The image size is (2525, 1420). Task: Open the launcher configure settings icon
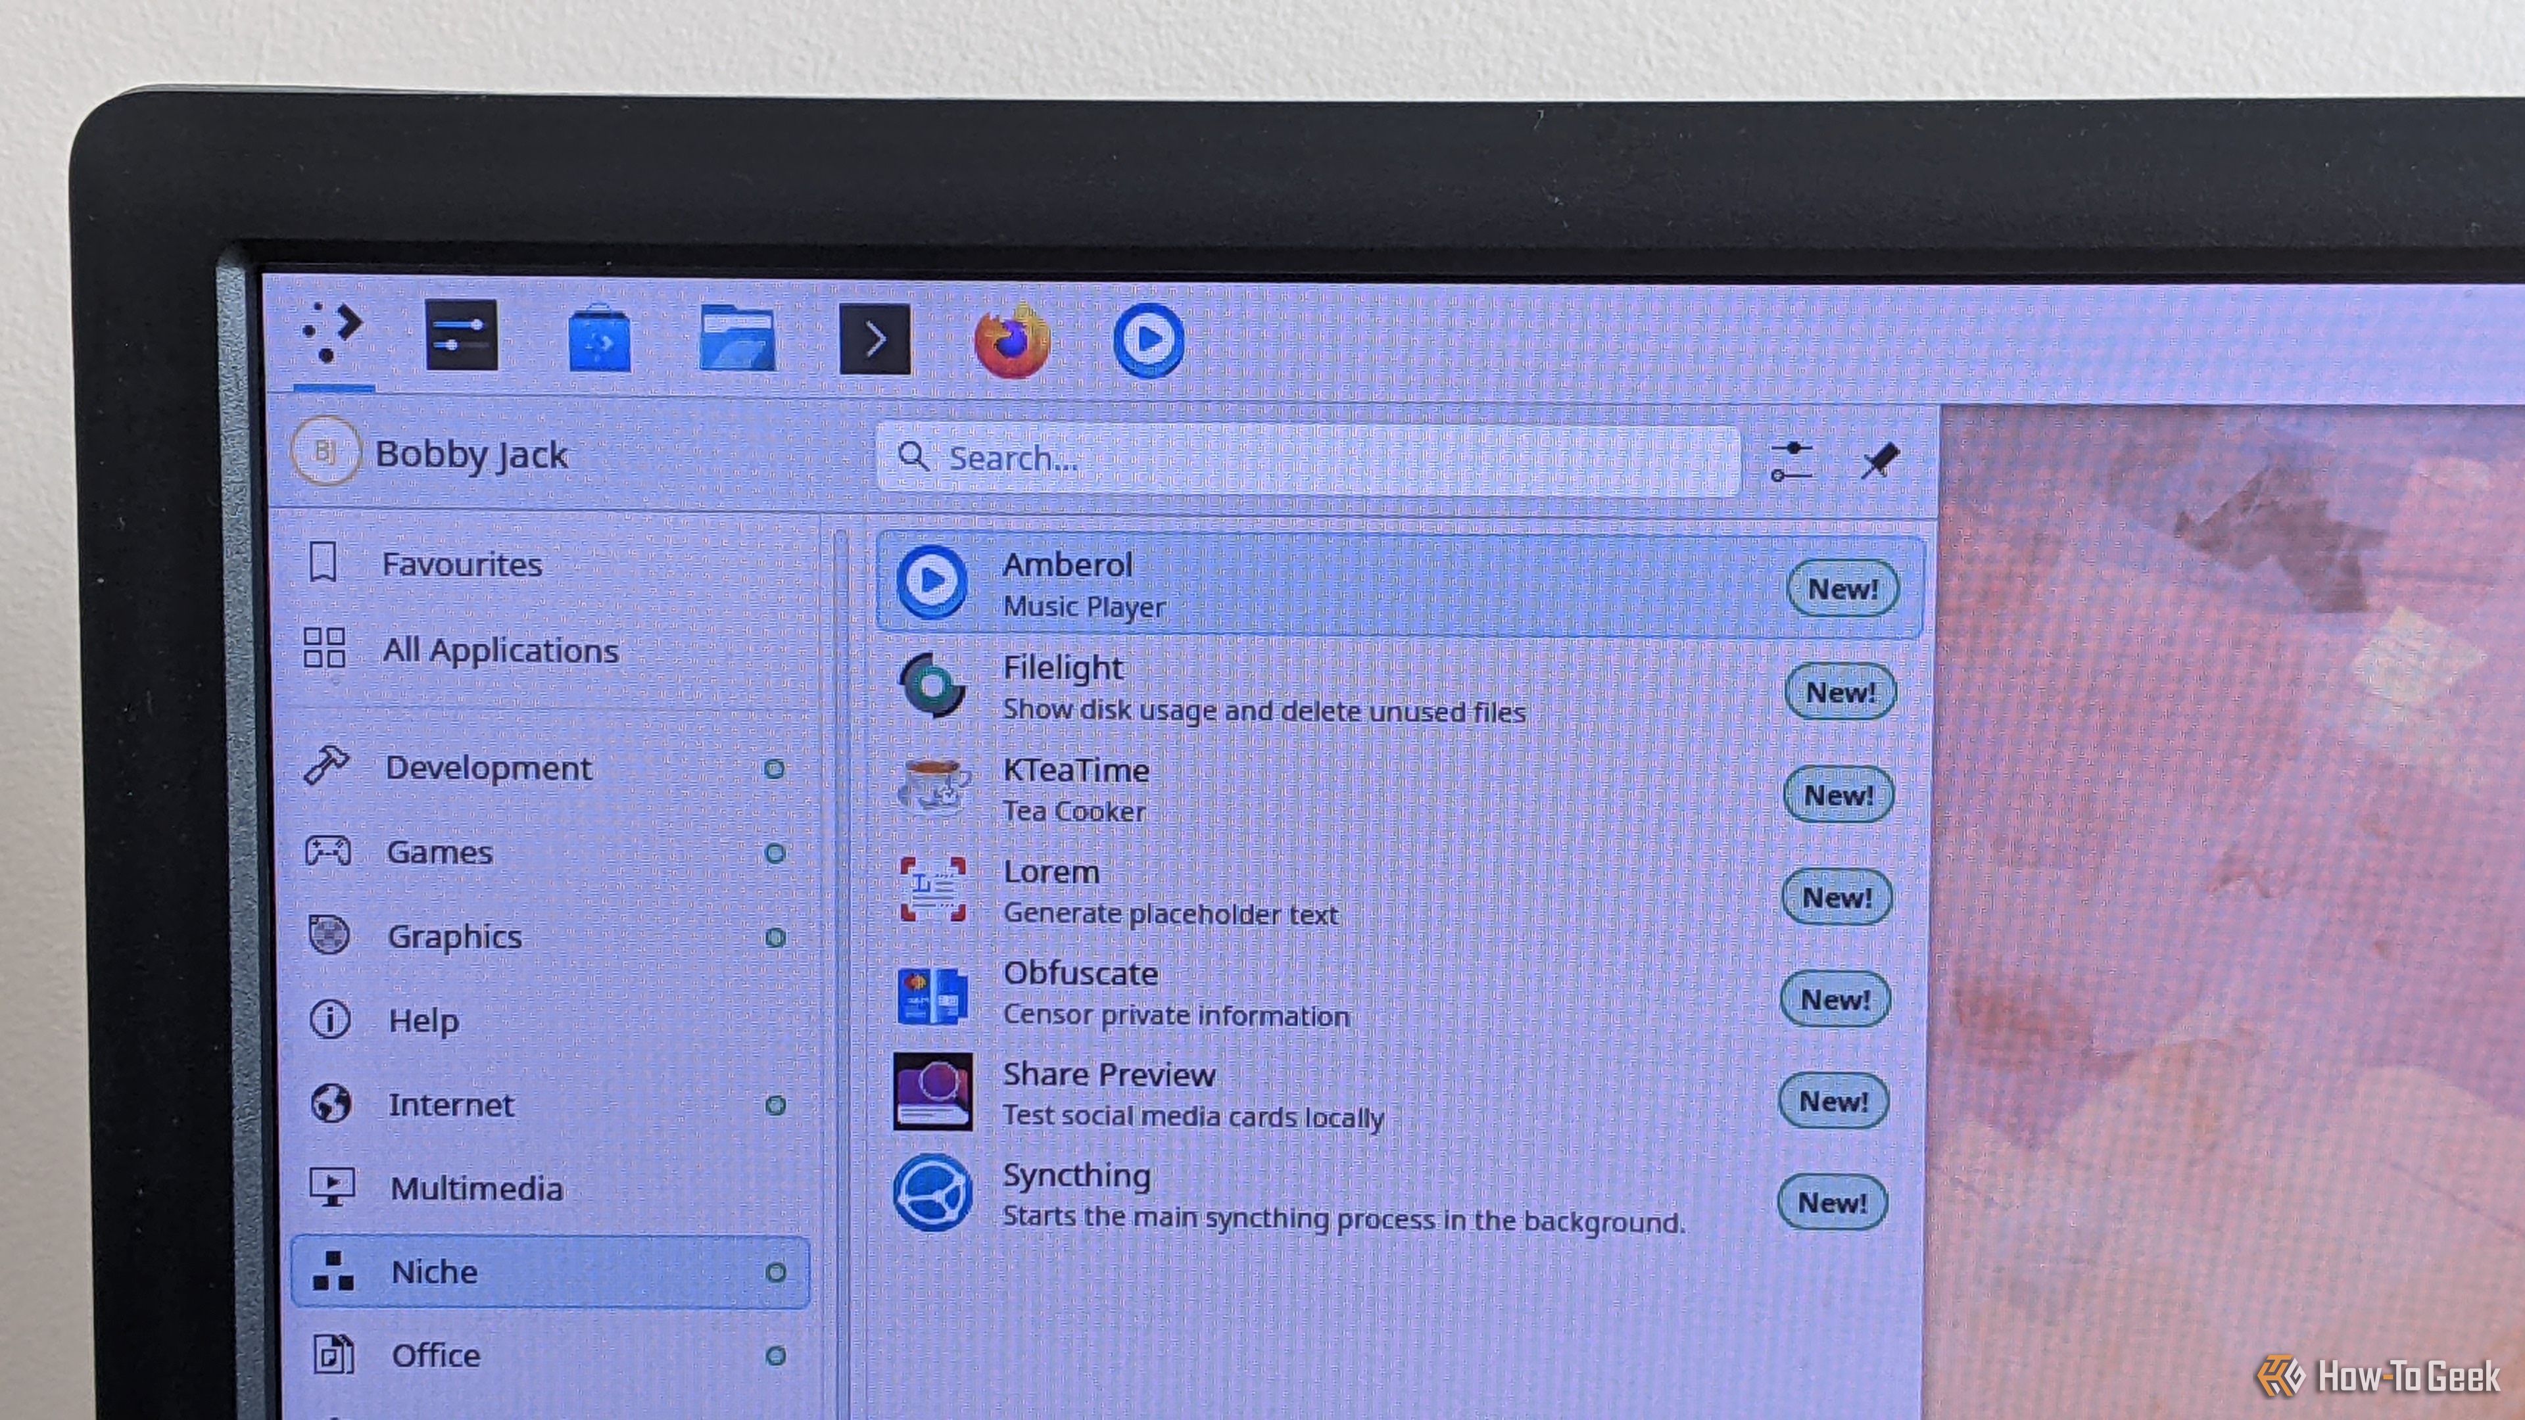click(x=1792, y=461)
